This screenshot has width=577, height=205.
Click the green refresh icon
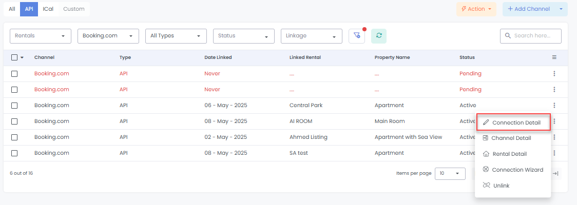coord(379,36)
